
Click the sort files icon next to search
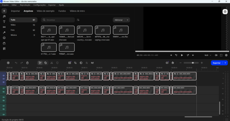pos(78,20)
